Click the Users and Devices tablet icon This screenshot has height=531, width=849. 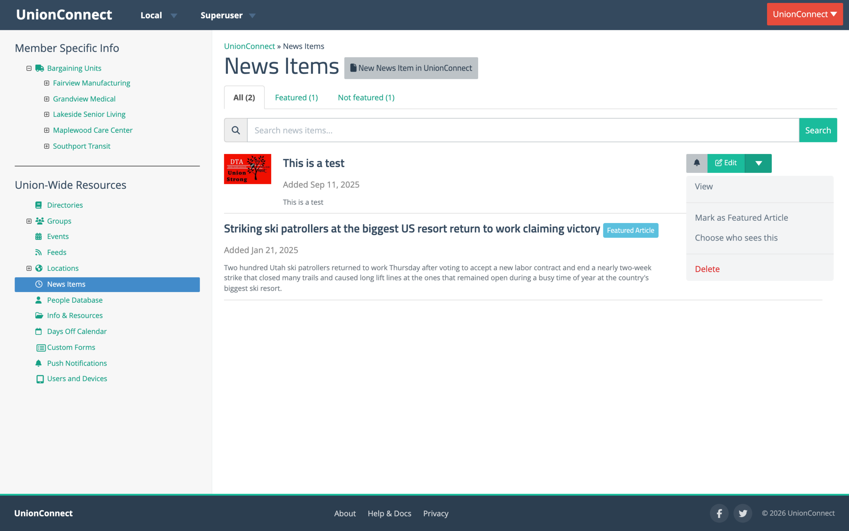point(40,379)
